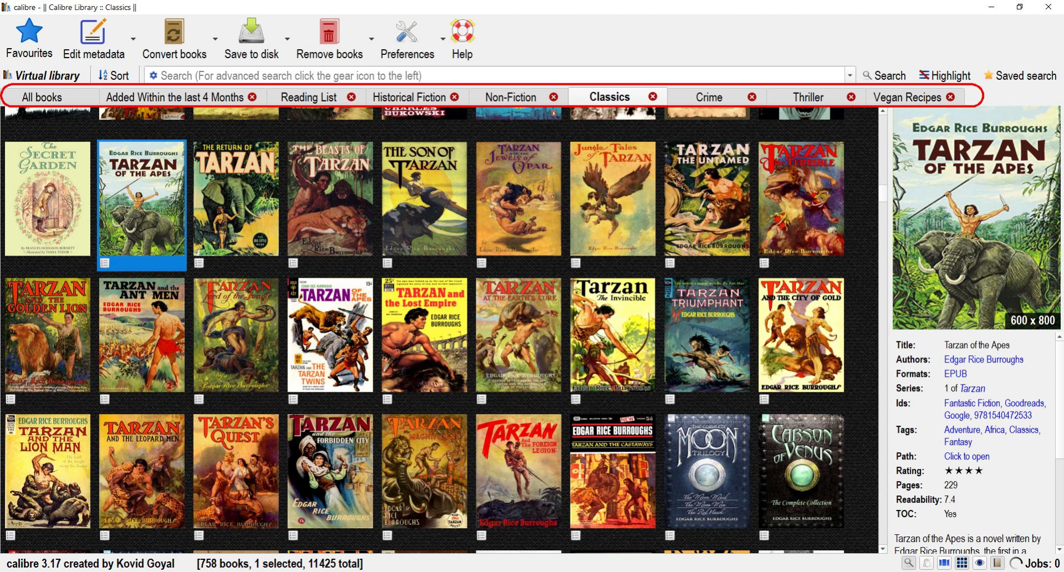This screenshot has width=1064, height=572.
Task: Click the Search button
Action: (x=884, y=75)
